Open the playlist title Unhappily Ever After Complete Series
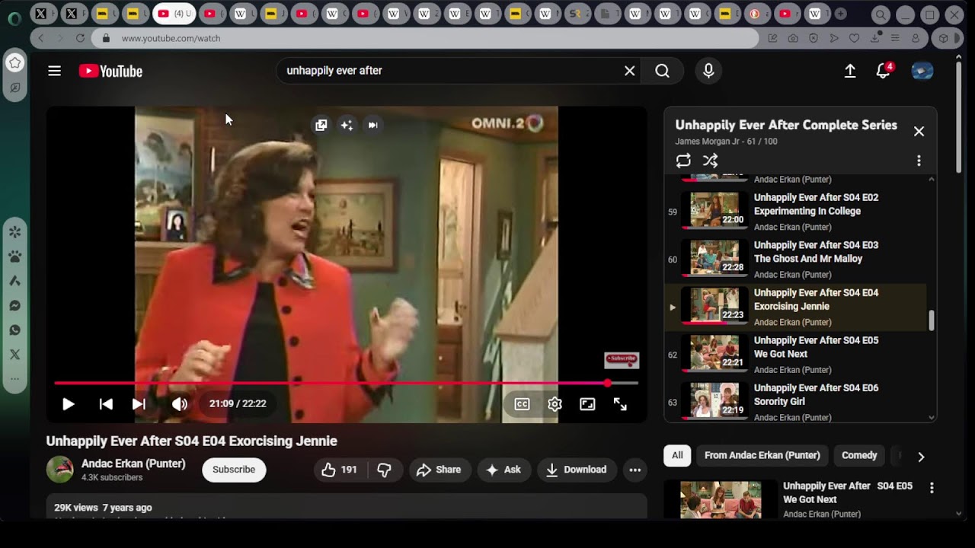Image resolution: width=975 pixels, height=548 pixels. pyautogui.click(x=786, y=125)
